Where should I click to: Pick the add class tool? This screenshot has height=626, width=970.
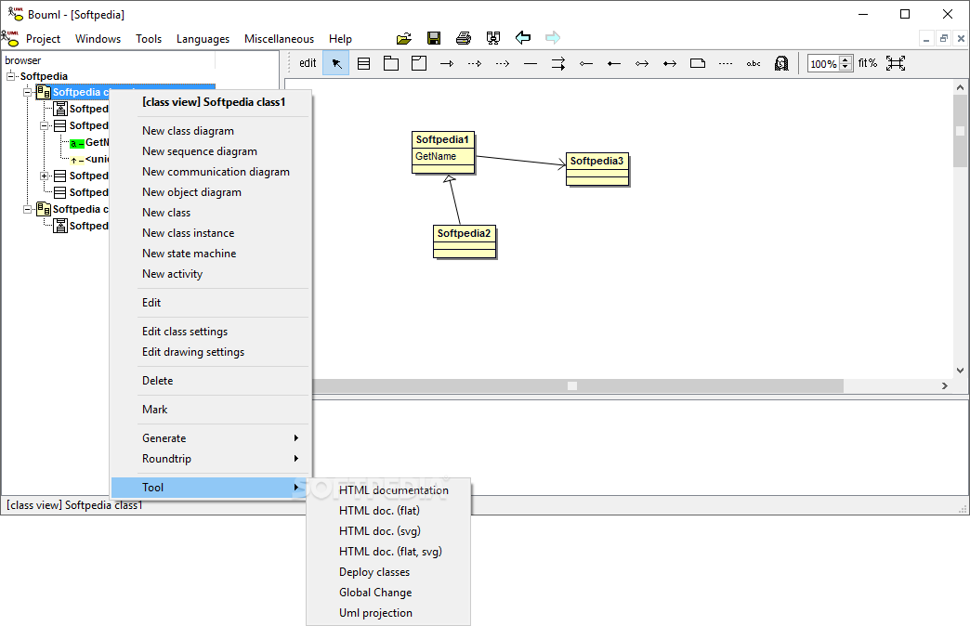(x=364, y=63)
